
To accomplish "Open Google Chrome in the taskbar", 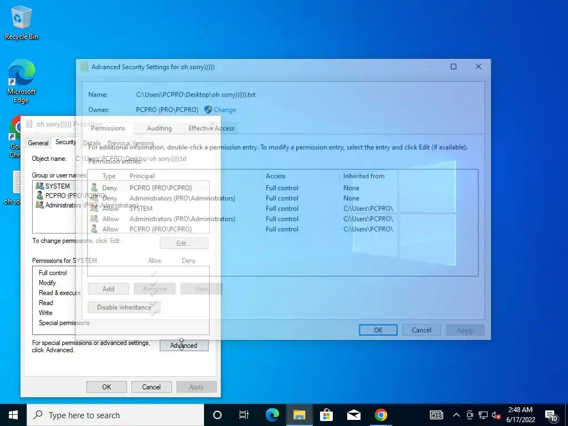I will pos(381,415).
